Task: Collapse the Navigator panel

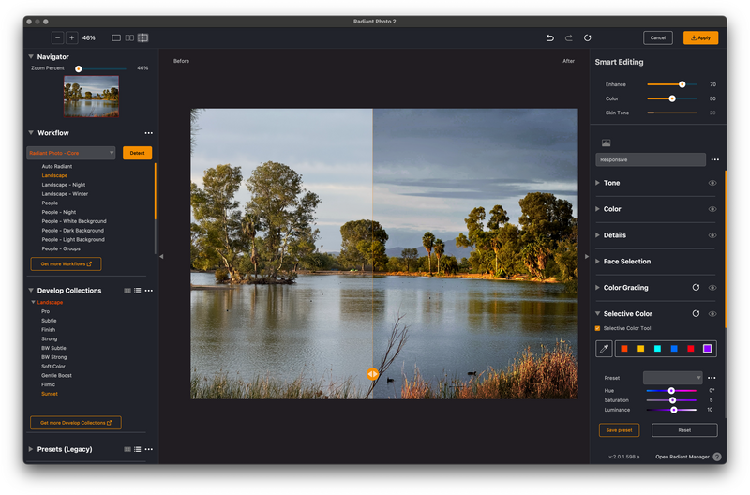Action: pos(31,56)
